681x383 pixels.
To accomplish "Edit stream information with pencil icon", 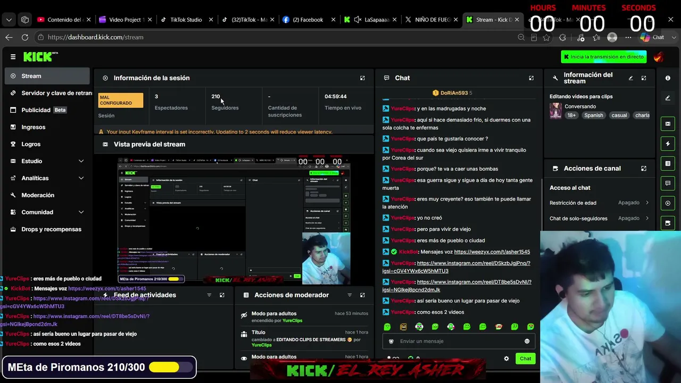I will tap(631, 78).
